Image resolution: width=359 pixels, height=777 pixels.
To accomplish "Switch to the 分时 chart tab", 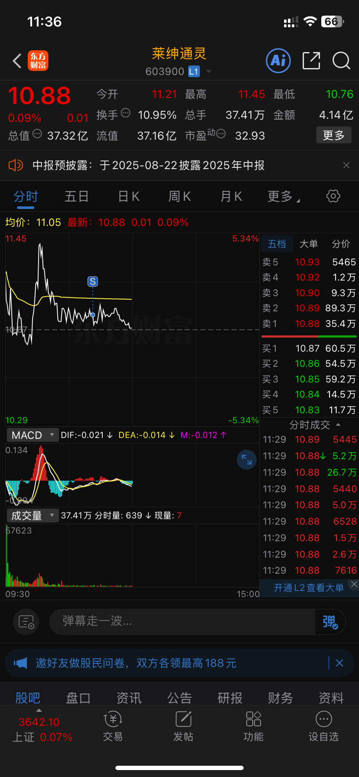I will coord(26,196).
